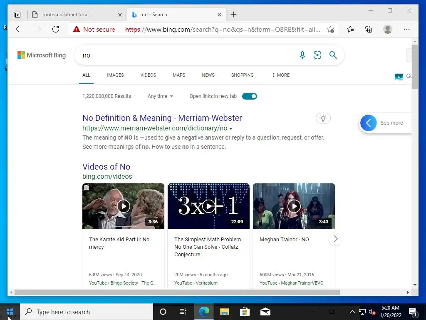Click the lightbulb insights icon
The width and height of the screenshot is (426, 320).
click(x=323, y=118)
